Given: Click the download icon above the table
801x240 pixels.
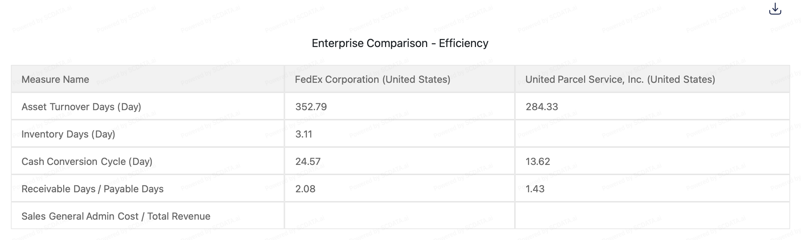Looking at the screenshot, I should 775,9.
